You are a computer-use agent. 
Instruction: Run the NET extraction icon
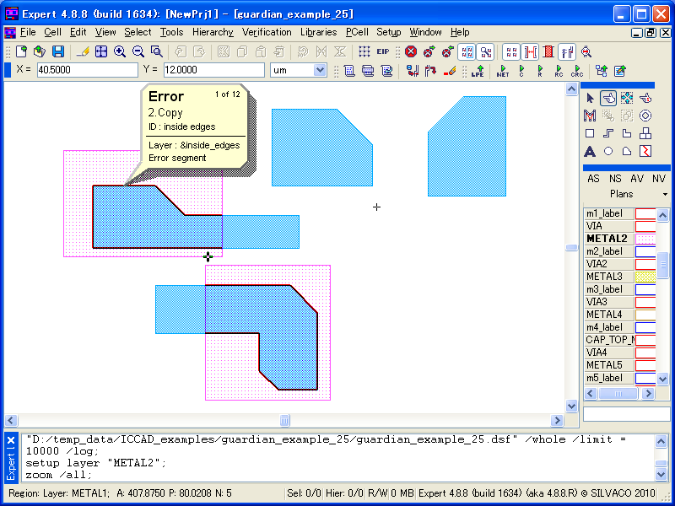click(503, 71)
